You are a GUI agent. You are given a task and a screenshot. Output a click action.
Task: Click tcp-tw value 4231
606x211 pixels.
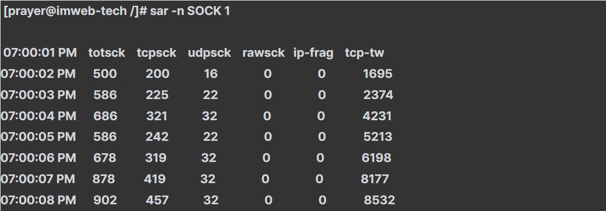(377, 116)
